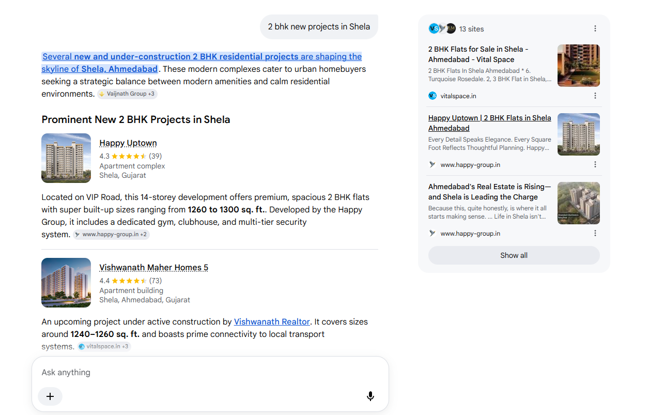Click the Vishwanath Maher Homes thumbnail
Screen dimensions: 649x415
[x=66, y=283]
